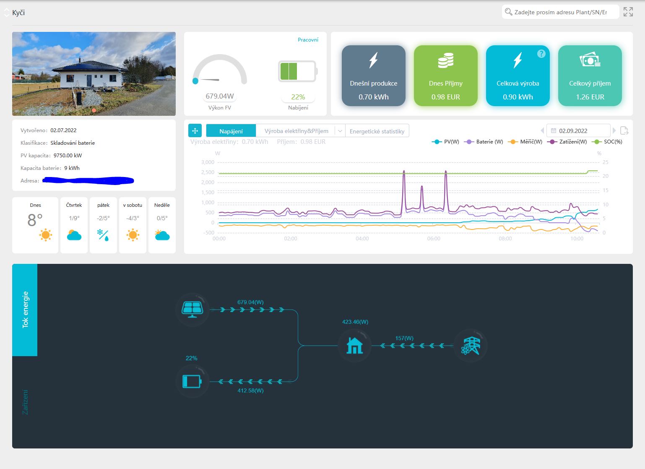
Task: Expand the Výroba elektřiny&Příjem dropdown arrow
Action: click(340, 131)
